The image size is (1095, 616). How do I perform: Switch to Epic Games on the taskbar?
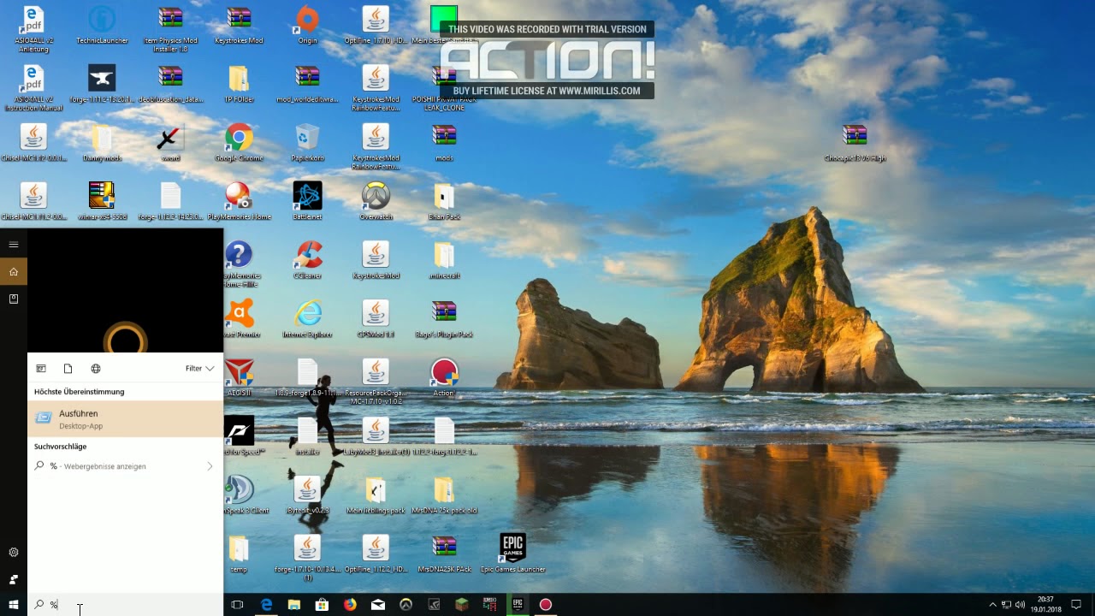[518, 605]
